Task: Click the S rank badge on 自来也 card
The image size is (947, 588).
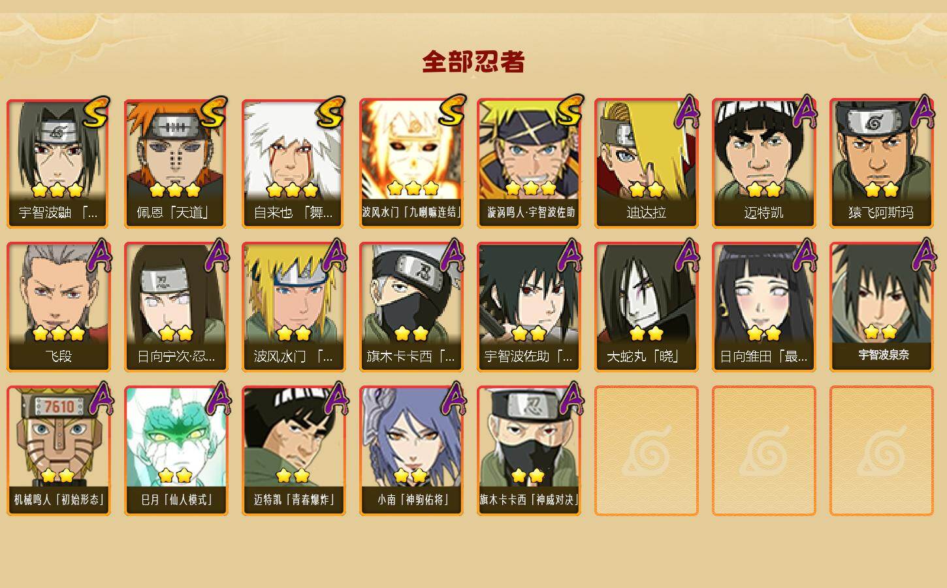Action: 330,112
